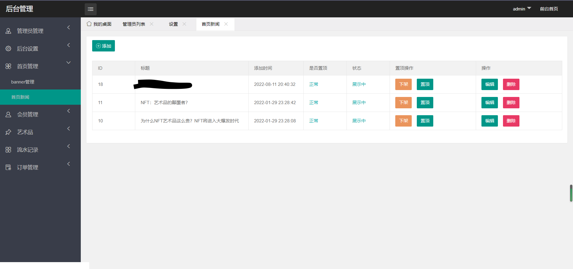Screen dimensions: 573x269
Task: Expand the 订单管理 menu chevron
Action: coord(69,164)
